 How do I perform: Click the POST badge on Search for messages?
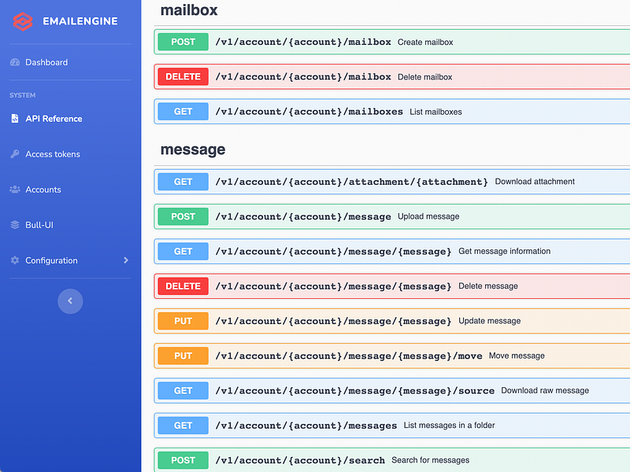pyautogui.click(x=182, y=459)
